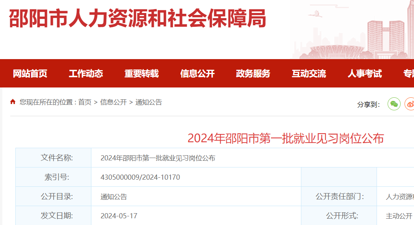Select 政务服务 in the navigation bar

[253, 73]
